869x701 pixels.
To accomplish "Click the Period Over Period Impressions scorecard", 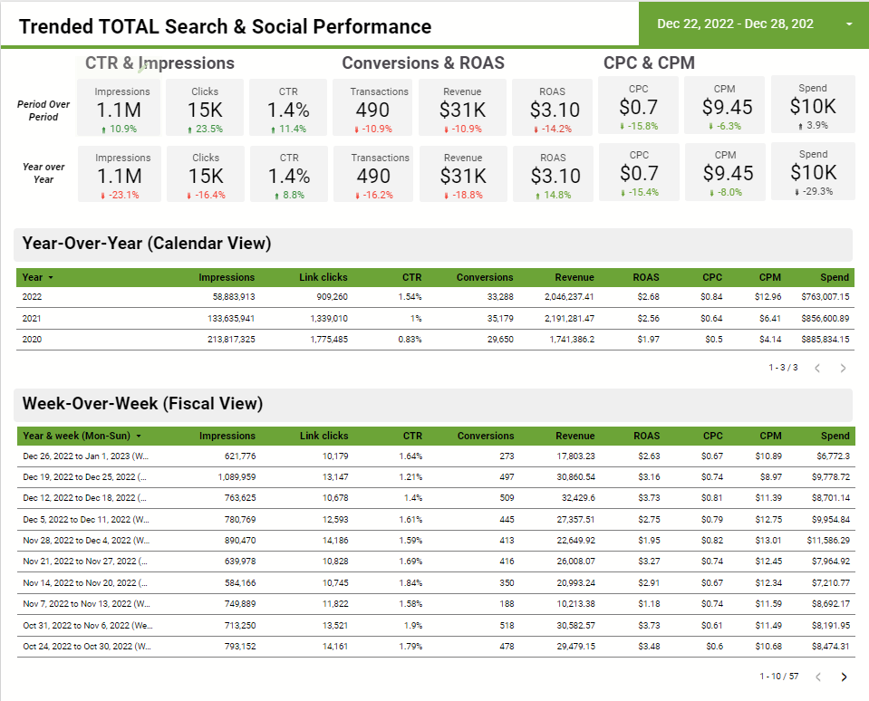I will 119,108.
